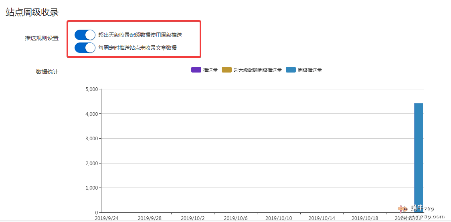Click the 2019/9/24 x-axis date label
Image resolution: width=451 pixels, height=222 pixels.
pyautogui.click(x=106, y=218)
